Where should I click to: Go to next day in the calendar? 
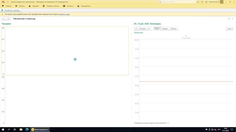pos(149,29)
